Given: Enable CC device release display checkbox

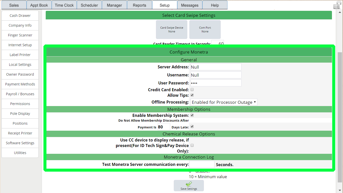Looking at the screenshot, I should pos(192,146).
